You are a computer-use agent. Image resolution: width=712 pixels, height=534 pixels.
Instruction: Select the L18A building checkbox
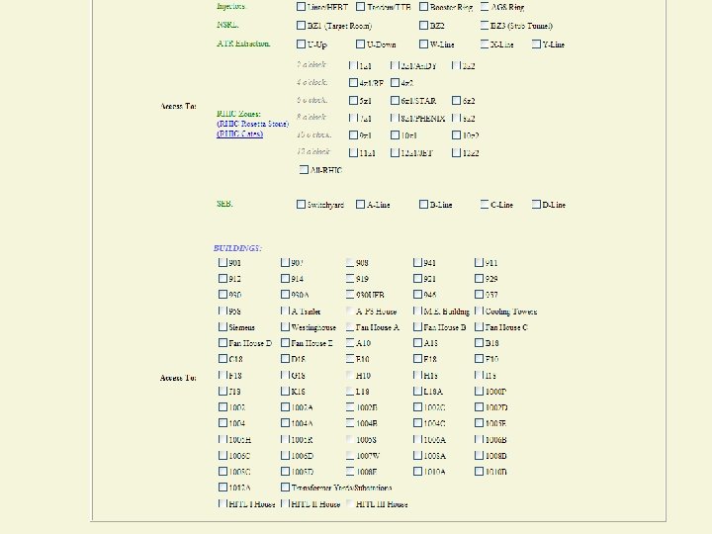tap(417, 391)
